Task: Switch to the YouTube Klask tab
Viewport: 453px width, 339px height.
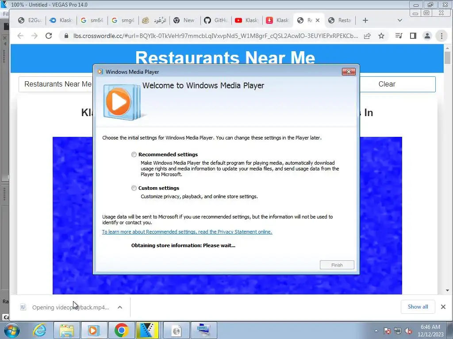Action: tap(247, 20)
